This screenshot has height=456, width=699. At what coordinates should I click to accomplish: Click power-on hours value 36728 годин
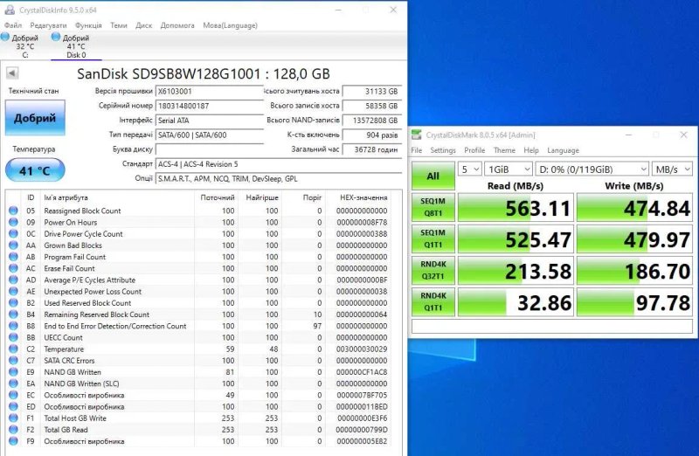click(x=372, y=149)
